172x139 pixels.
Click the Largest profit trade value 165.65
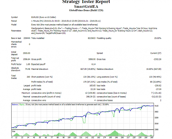(92, 85)
